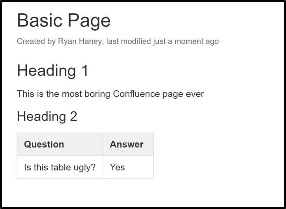
Task: Click the "Yes" table cell
Action: tap(128, 167)
